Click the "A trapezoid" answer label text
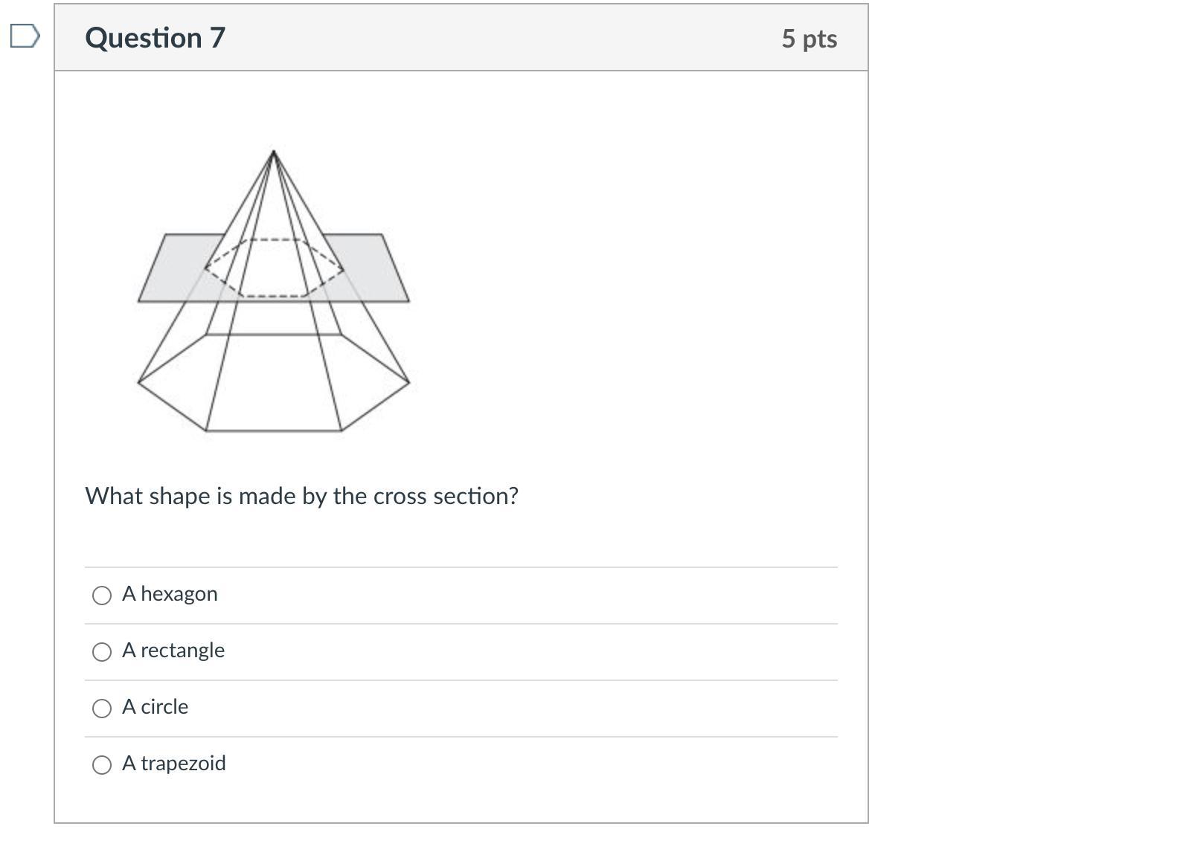The width and height of the screenshot is (1186, 855). [174, 763]
